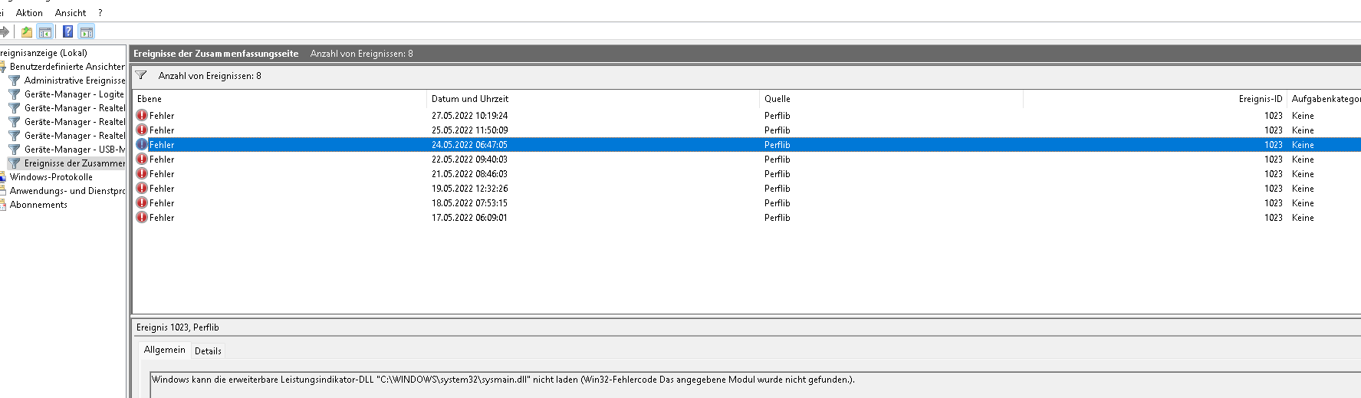1361x398 pixels.
Task: Click the sysmain.dll error description text box
Action: click(x=755, y=385)
